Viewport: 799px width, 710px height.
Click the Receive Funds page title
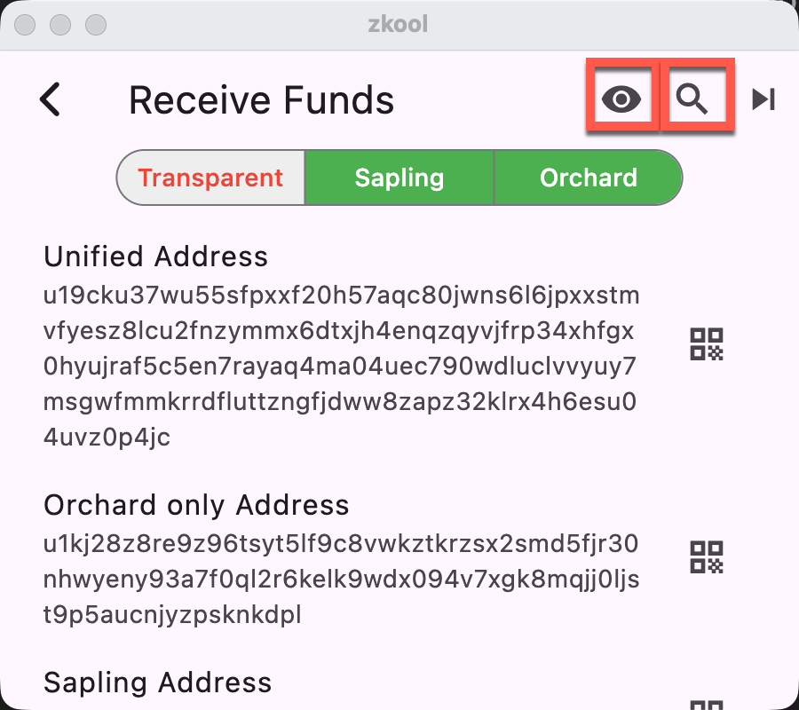(x=261, y=99)
